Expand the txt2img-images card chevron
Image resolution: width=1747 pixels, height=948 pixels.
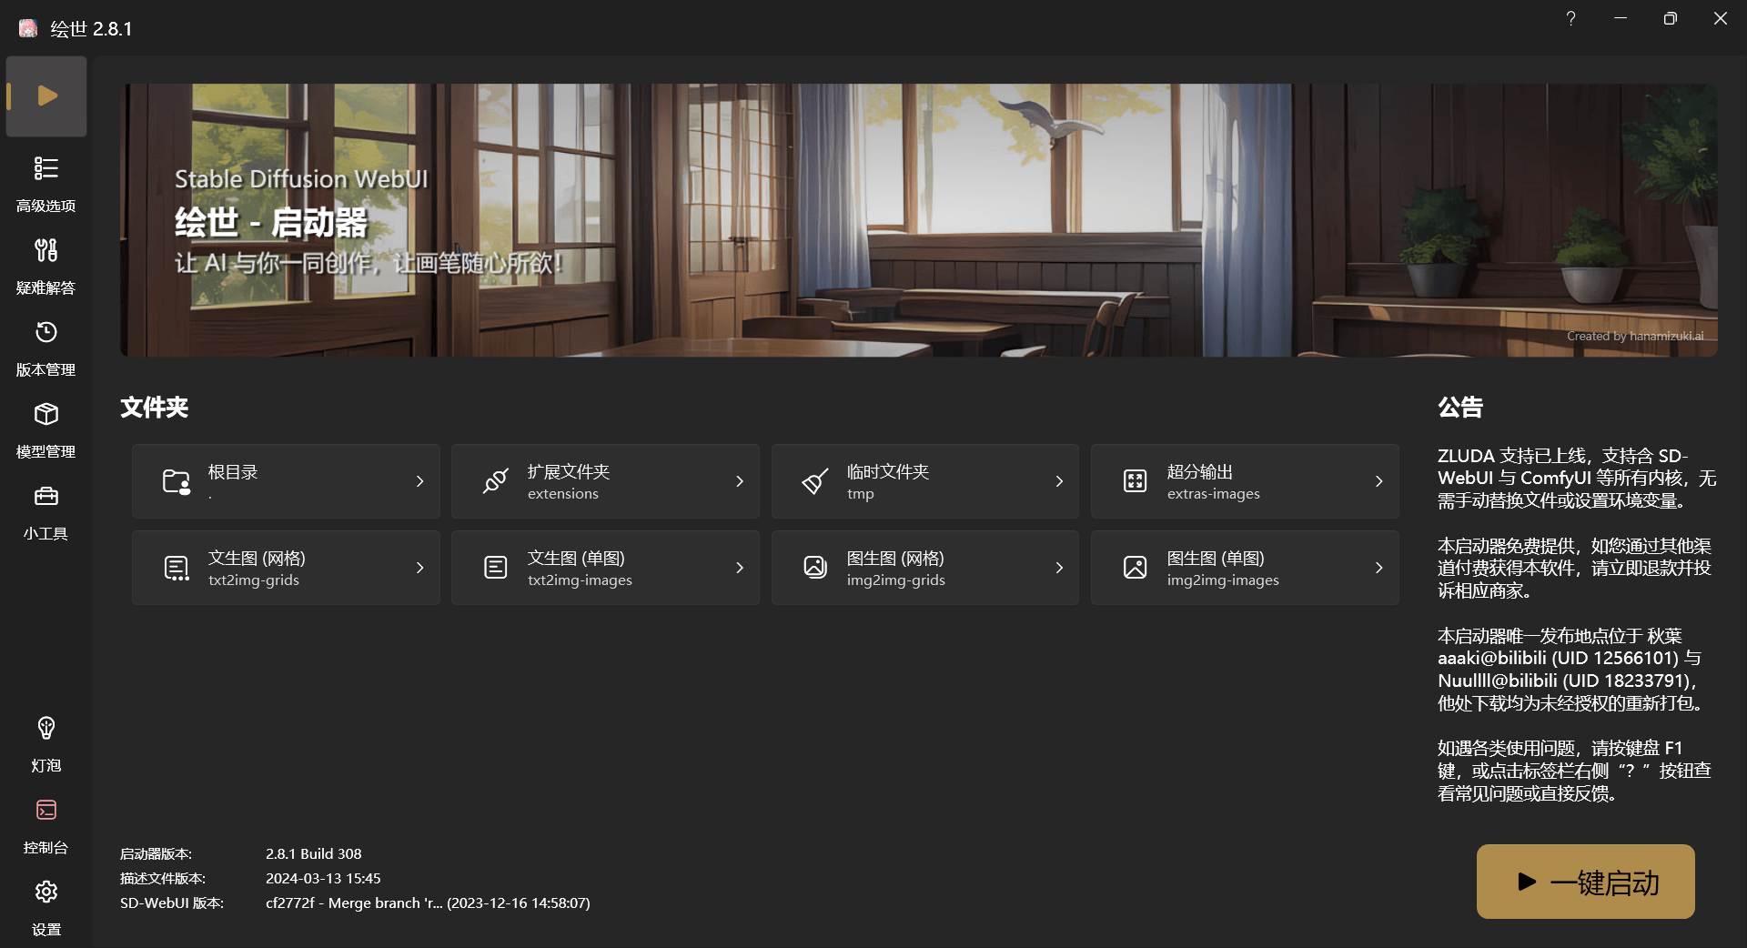pyautogui.click(x=739, y=568)
